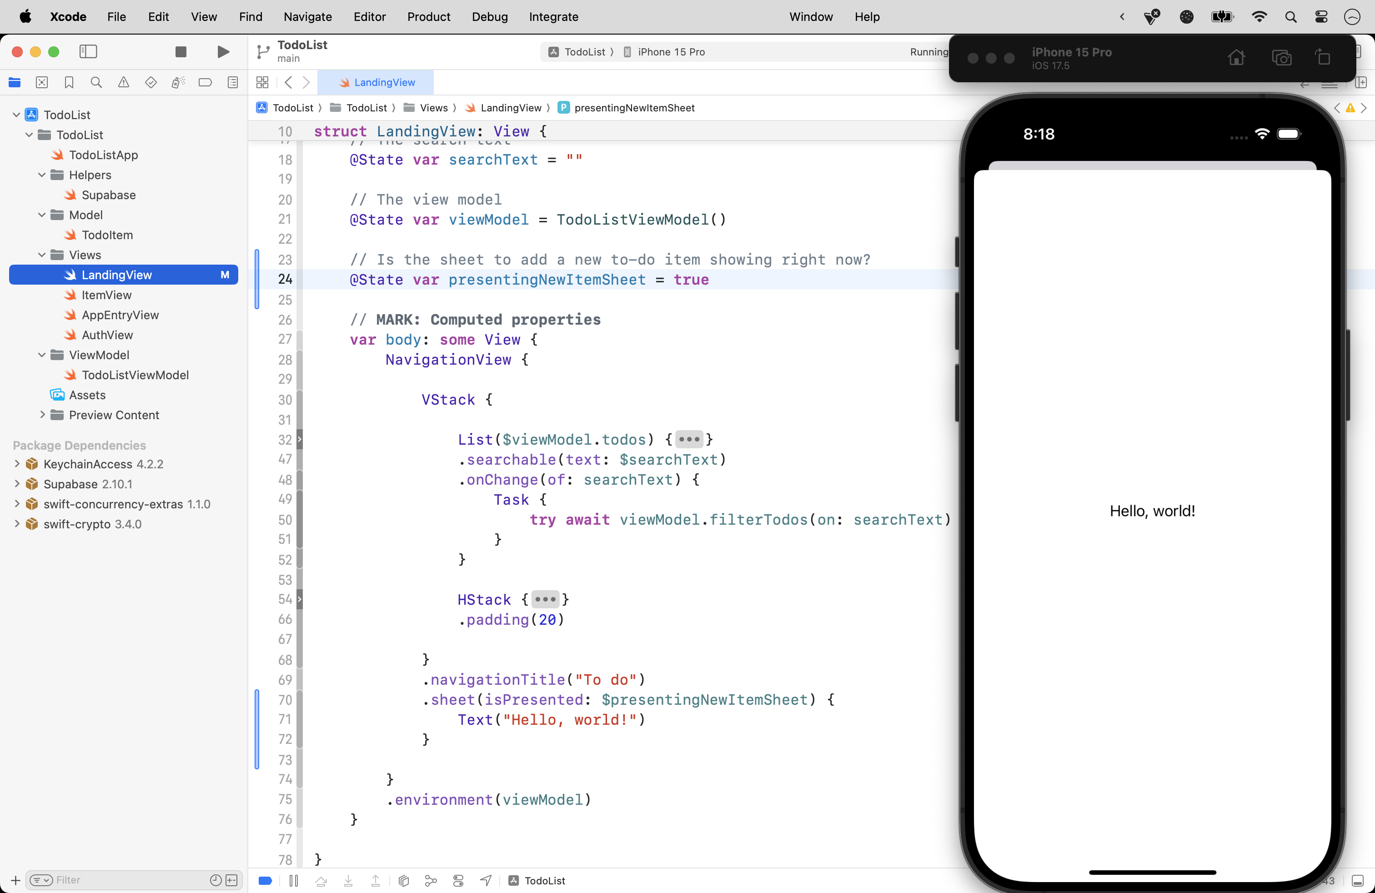Unfold the collapsed HStack code ellipsis
This screenshot has height=893, width=1375.
click(545, 600)
